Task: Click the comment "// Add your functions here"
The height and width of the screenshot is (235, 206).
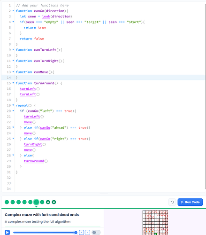Action: [x=42, y=5]
